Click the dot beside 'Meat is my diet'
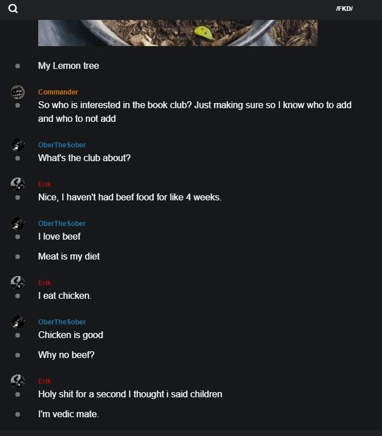The width and height of the screenshot is (382, 436). pos(18,257)
